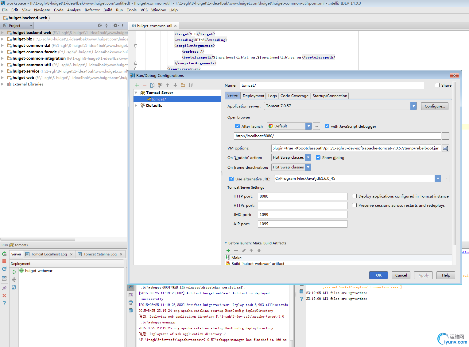The width and height of the screenshot is (469, 347).
Task: Open alternative JRE path dropdown
Action: tap(438, 179)
